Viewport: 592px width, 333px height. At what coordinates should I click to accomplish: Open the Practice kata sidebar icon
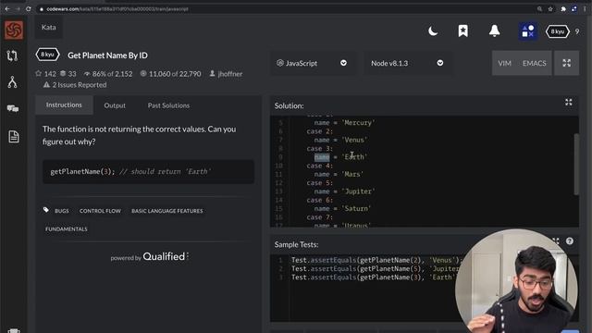point(12,55)
